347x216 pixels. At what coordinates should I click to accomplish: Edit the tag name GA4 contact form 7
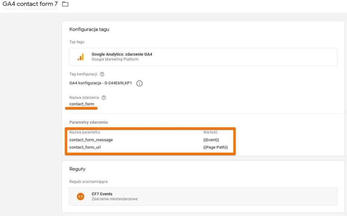pos(30,4)
